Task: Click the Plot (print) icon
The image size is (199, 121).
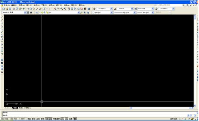Action: [14, 9]
